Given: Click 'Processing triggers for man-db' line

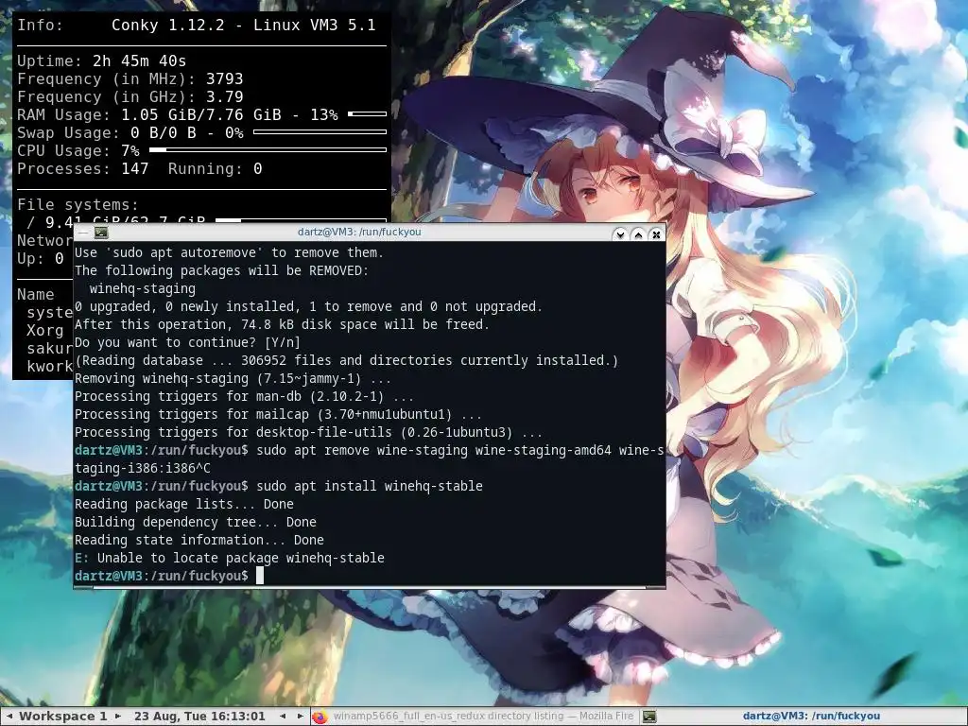Looking at the screenshot, I should [244, 396].
